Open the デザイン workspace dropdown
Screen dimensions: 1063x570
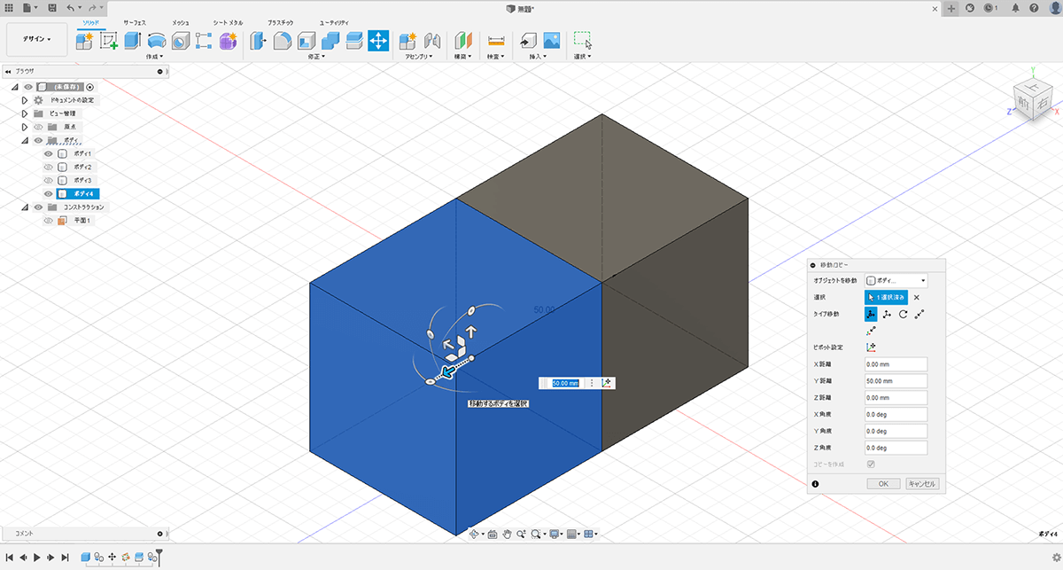[37, 39]
